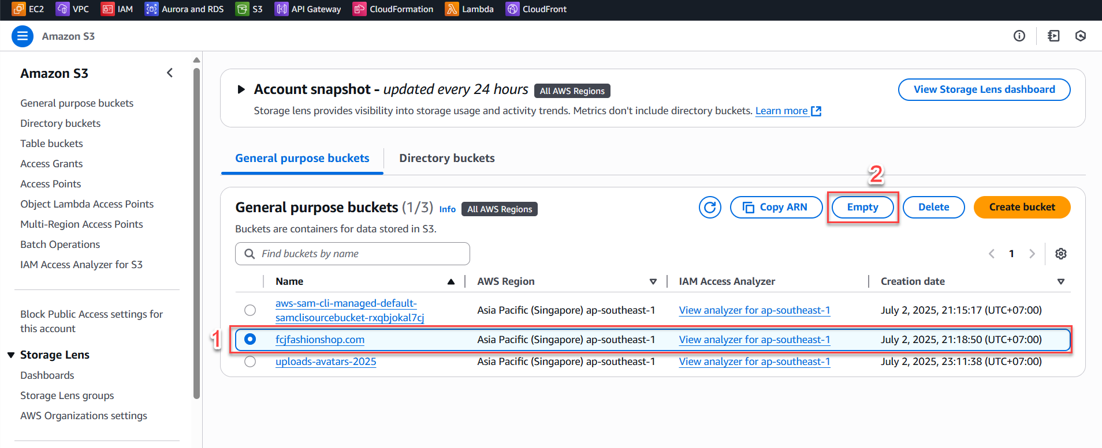Image resolution: width=1102 pixels, height=448 pixels.
Task: Open Directory buckets in the sidebar
Action: click(60, 123)
